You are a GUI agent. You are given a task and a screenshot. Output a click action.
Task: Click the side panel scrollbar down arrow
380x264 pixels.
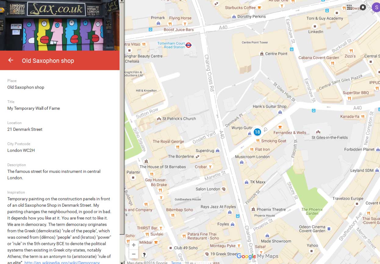(x=122, y=262)
